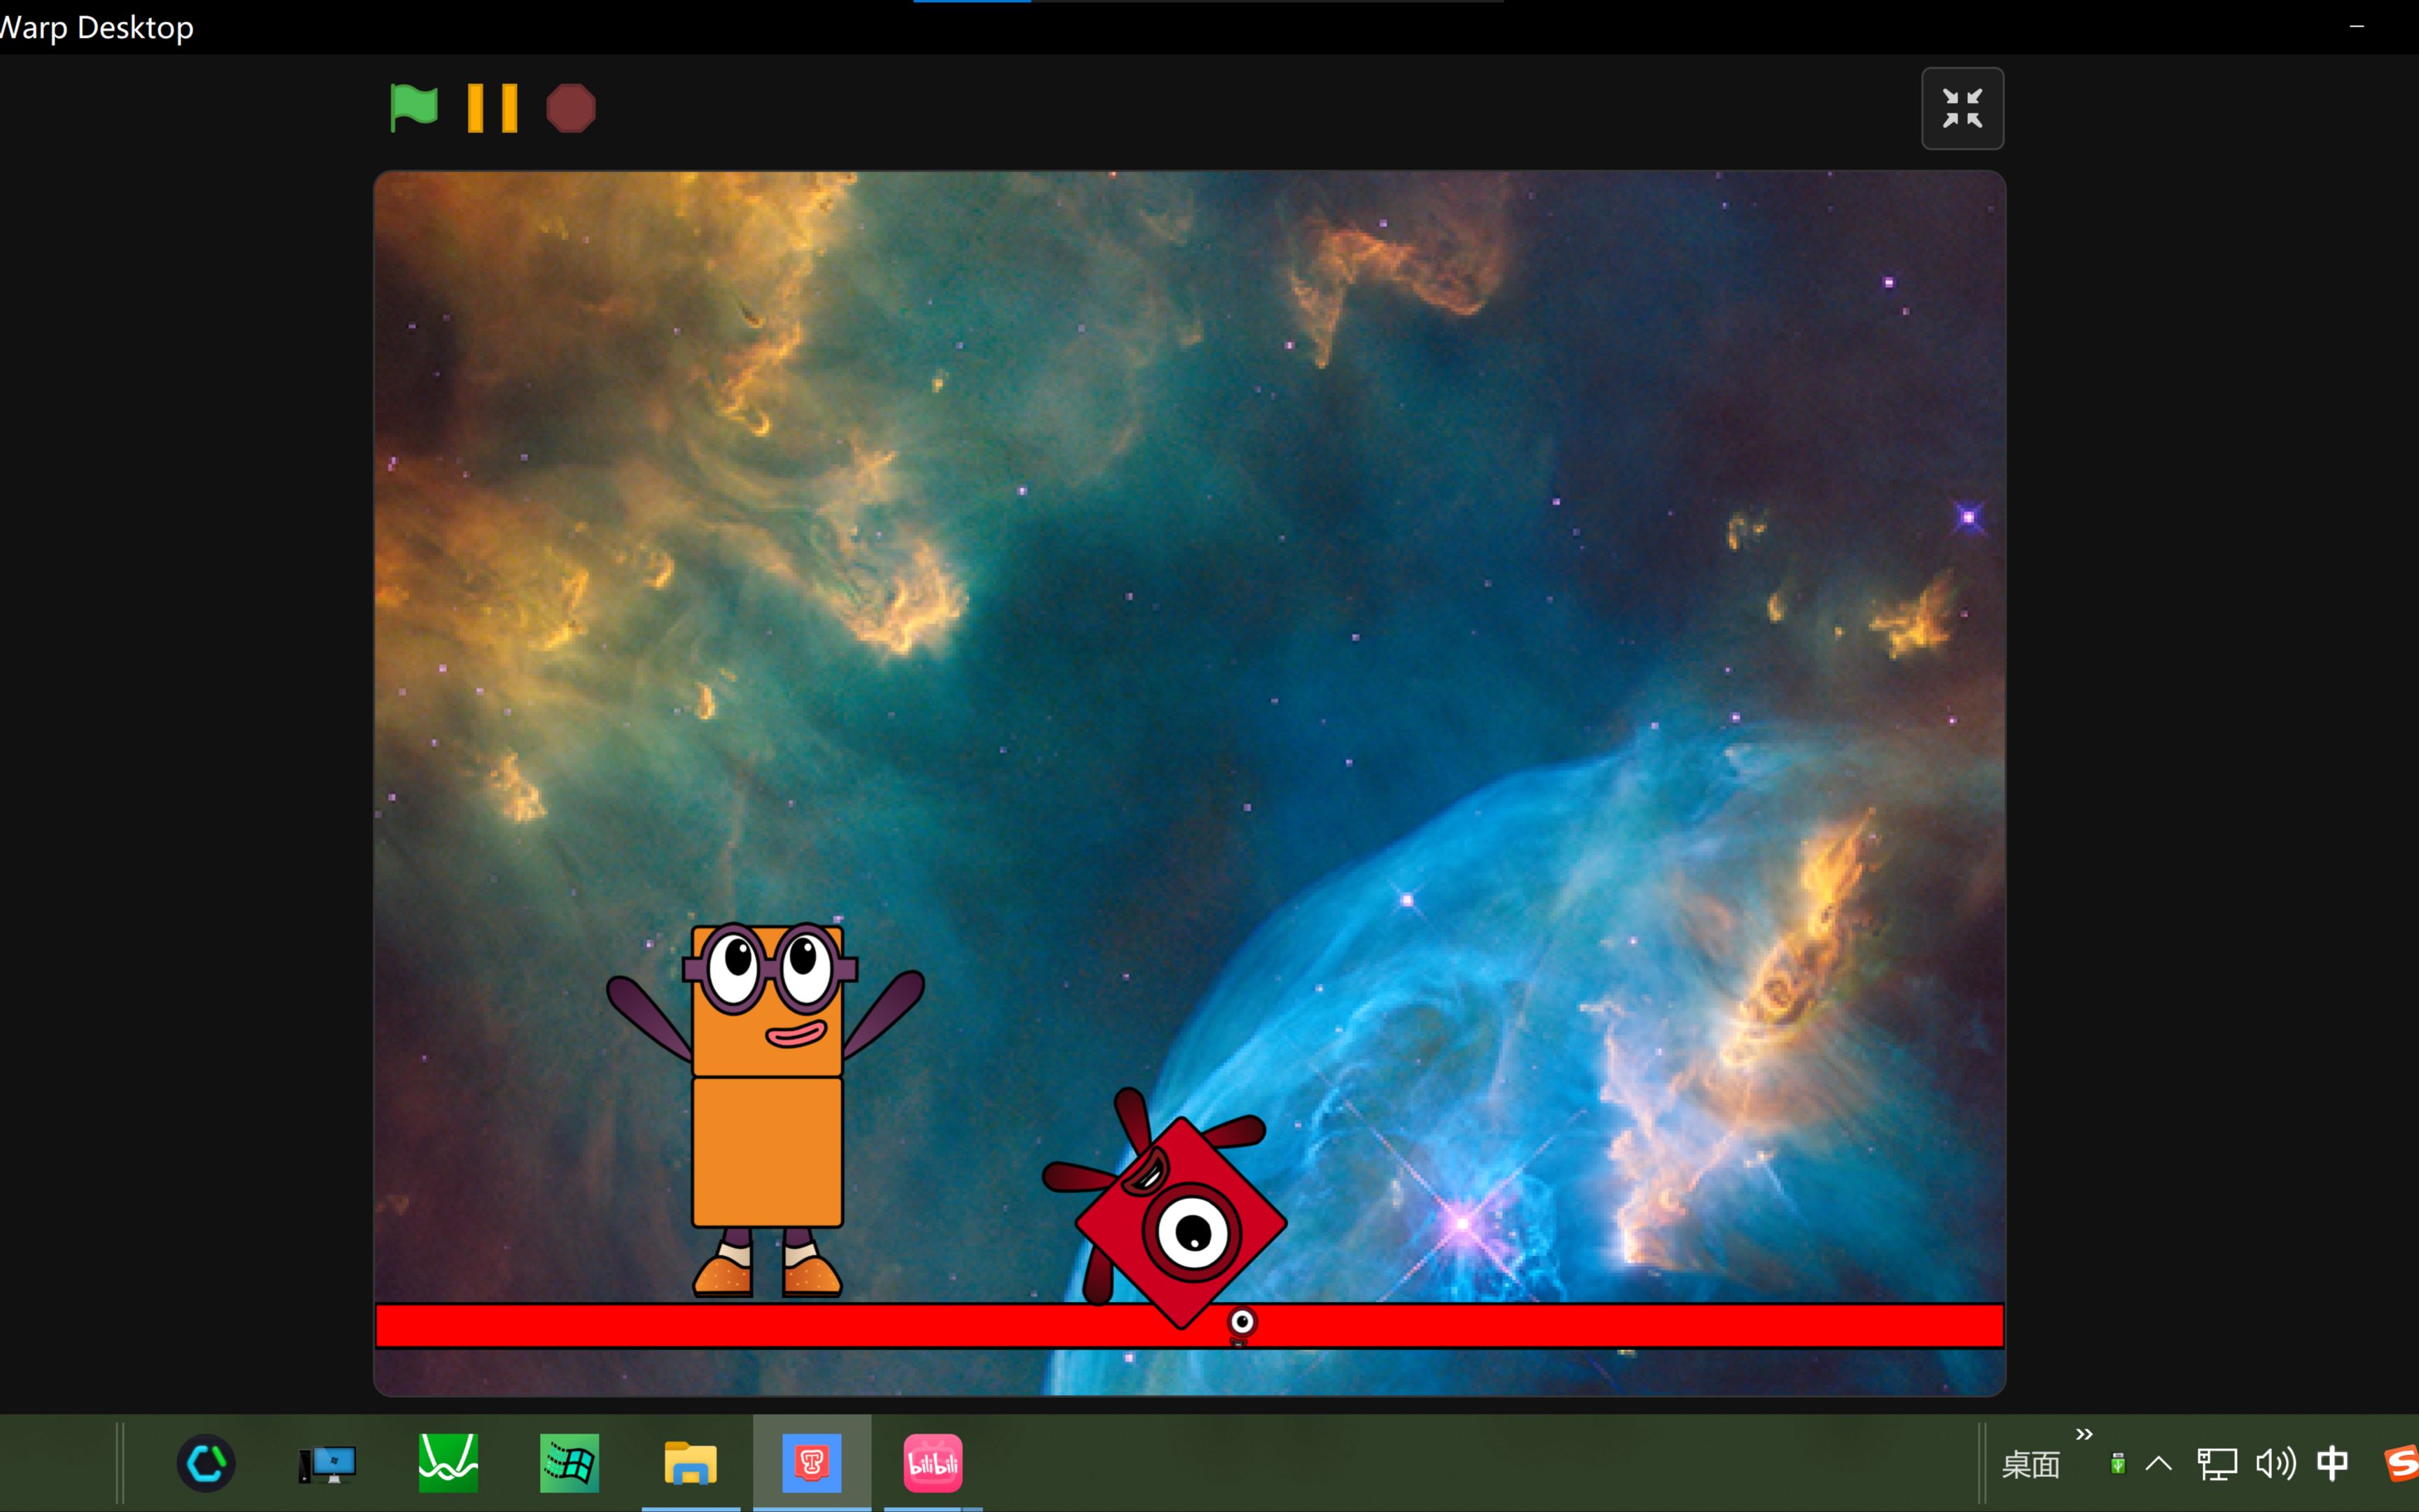Show hidden tray icons with the up arrow
This screenshot has height=1512, width=2419.
tap(2158, 1464)
